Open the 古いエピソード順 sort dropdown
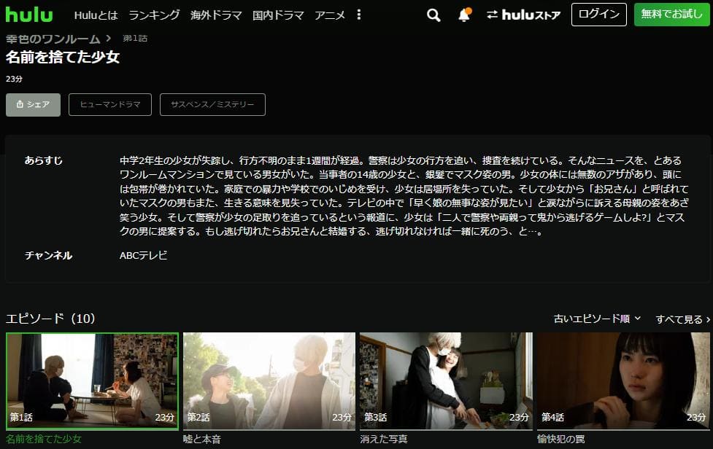This screenshot has height=449, width=713. coord(598,319)
